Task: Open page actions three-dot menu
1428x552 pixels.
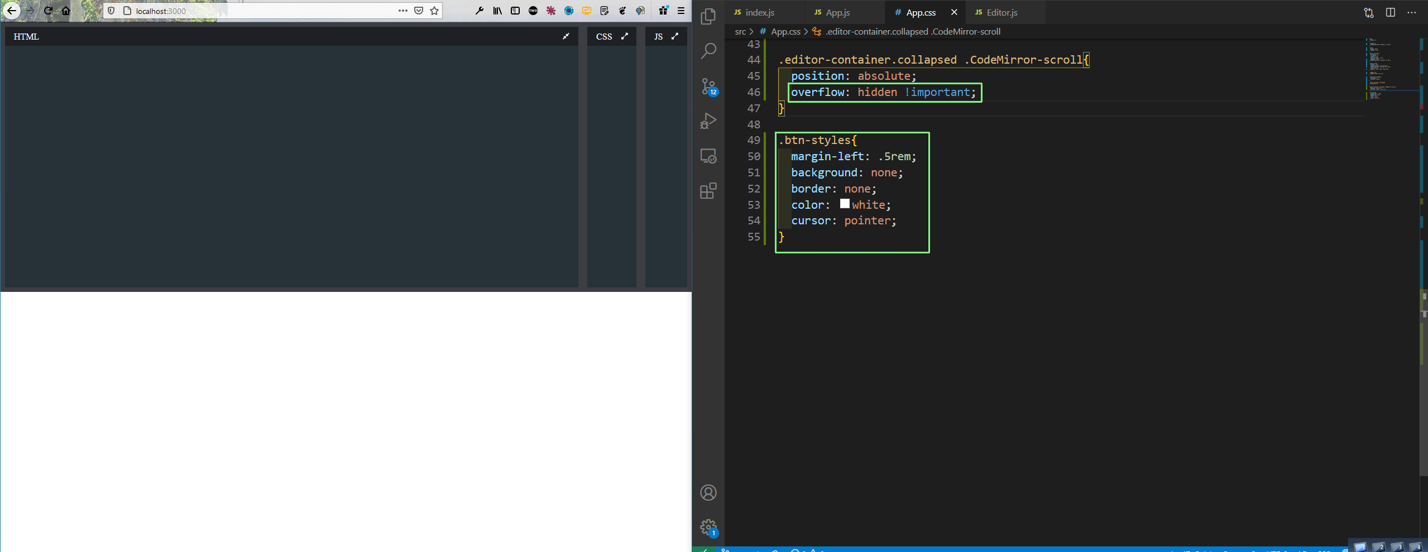Action: 403,11
